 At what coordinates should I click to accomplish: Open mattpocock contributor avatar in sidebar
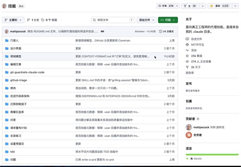click(189, 127)
